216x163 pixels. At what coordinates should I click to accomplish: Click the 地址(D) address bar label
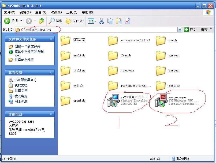pyautogui.click(x=8, y=30)
